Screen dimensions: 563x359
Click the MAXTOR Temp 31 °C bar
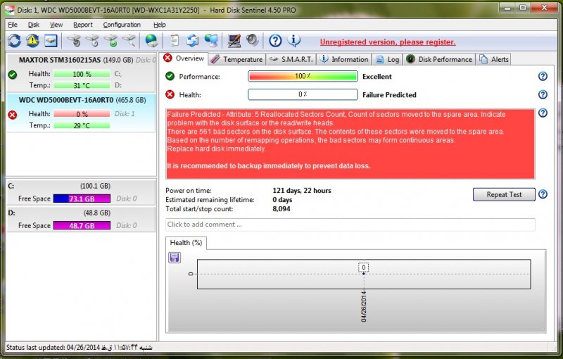tap(82, 85)
